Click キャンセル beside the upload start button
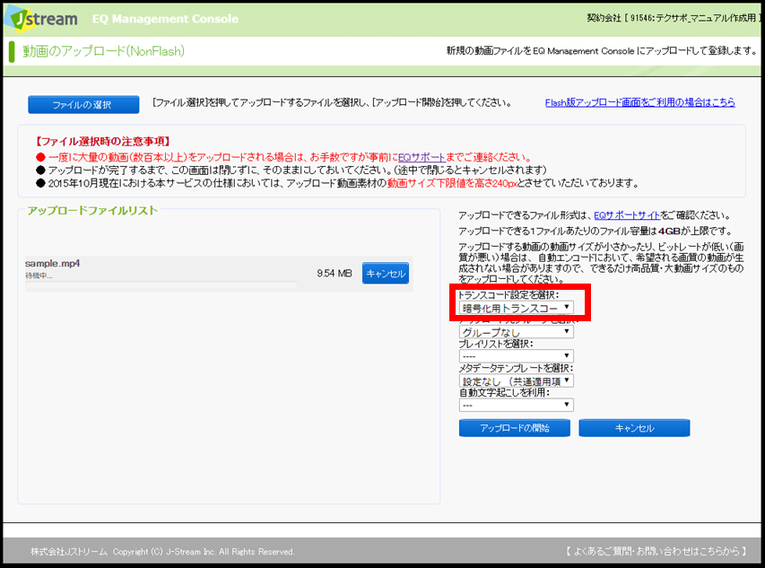 coord(634,428)
